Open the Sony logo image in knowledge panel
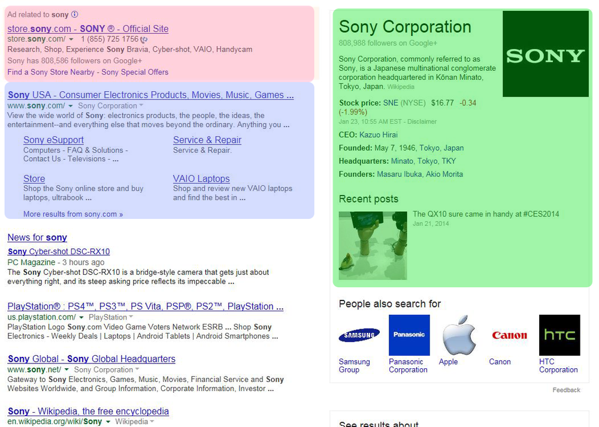Screen dimensions: 599x427 (546, 53)
